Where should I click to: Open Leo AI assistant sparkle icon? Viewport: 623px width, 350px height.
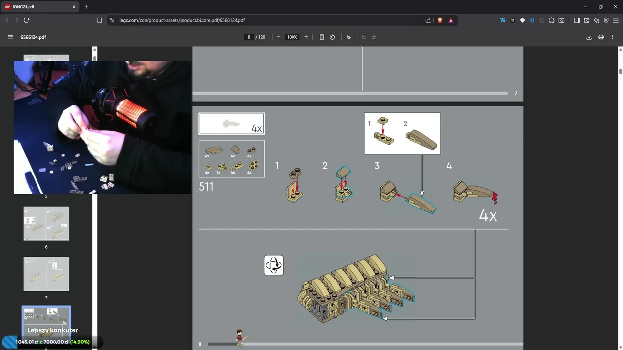tap(596, 20)
